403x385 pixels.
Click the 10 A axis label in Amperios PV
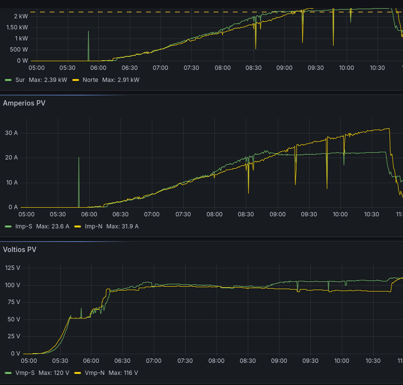point(12,182)
